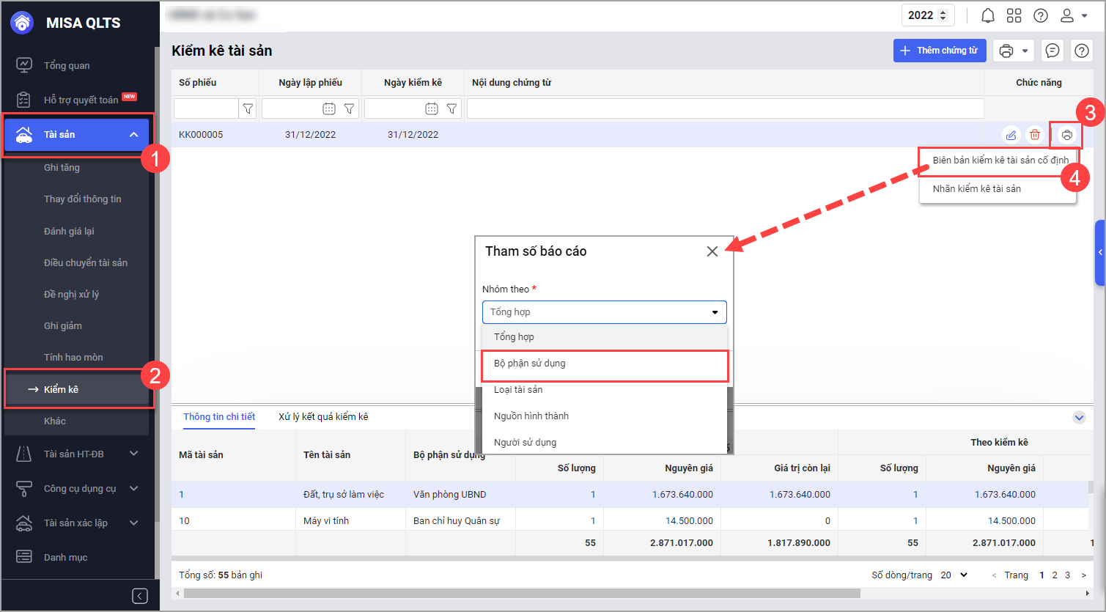Click the edit pencil icon for KK000005
Viewport: 1106px width, 612px height.
tap(1011, 135)
